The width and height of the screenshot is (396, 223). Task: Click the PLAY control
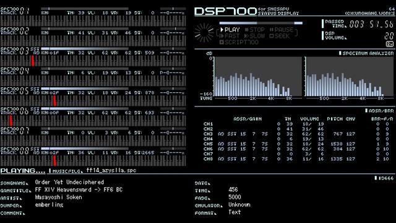[230, 30]
